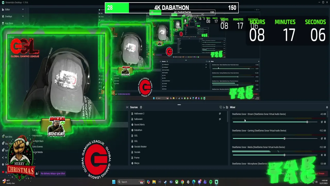This screenshot has width=330, height=186.
Task: Add a new source with plus icon
Action: [141, 107]
